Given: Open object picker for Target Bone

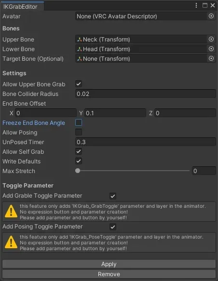Looking at the screenshot, I should pyautogui.click(x=211, y=58).
